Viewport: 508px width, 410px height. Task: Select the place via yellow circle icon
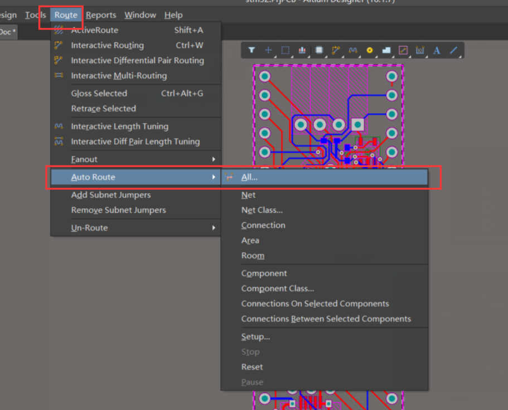coord(370,50)
